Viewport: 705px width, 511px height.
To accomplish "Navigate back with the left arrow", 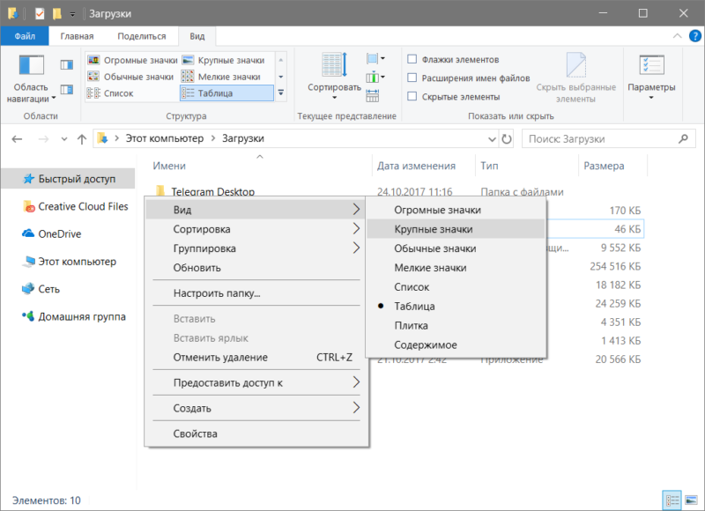I will click(17, 139).
